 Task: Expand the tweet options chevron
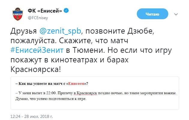coord(176,14)
